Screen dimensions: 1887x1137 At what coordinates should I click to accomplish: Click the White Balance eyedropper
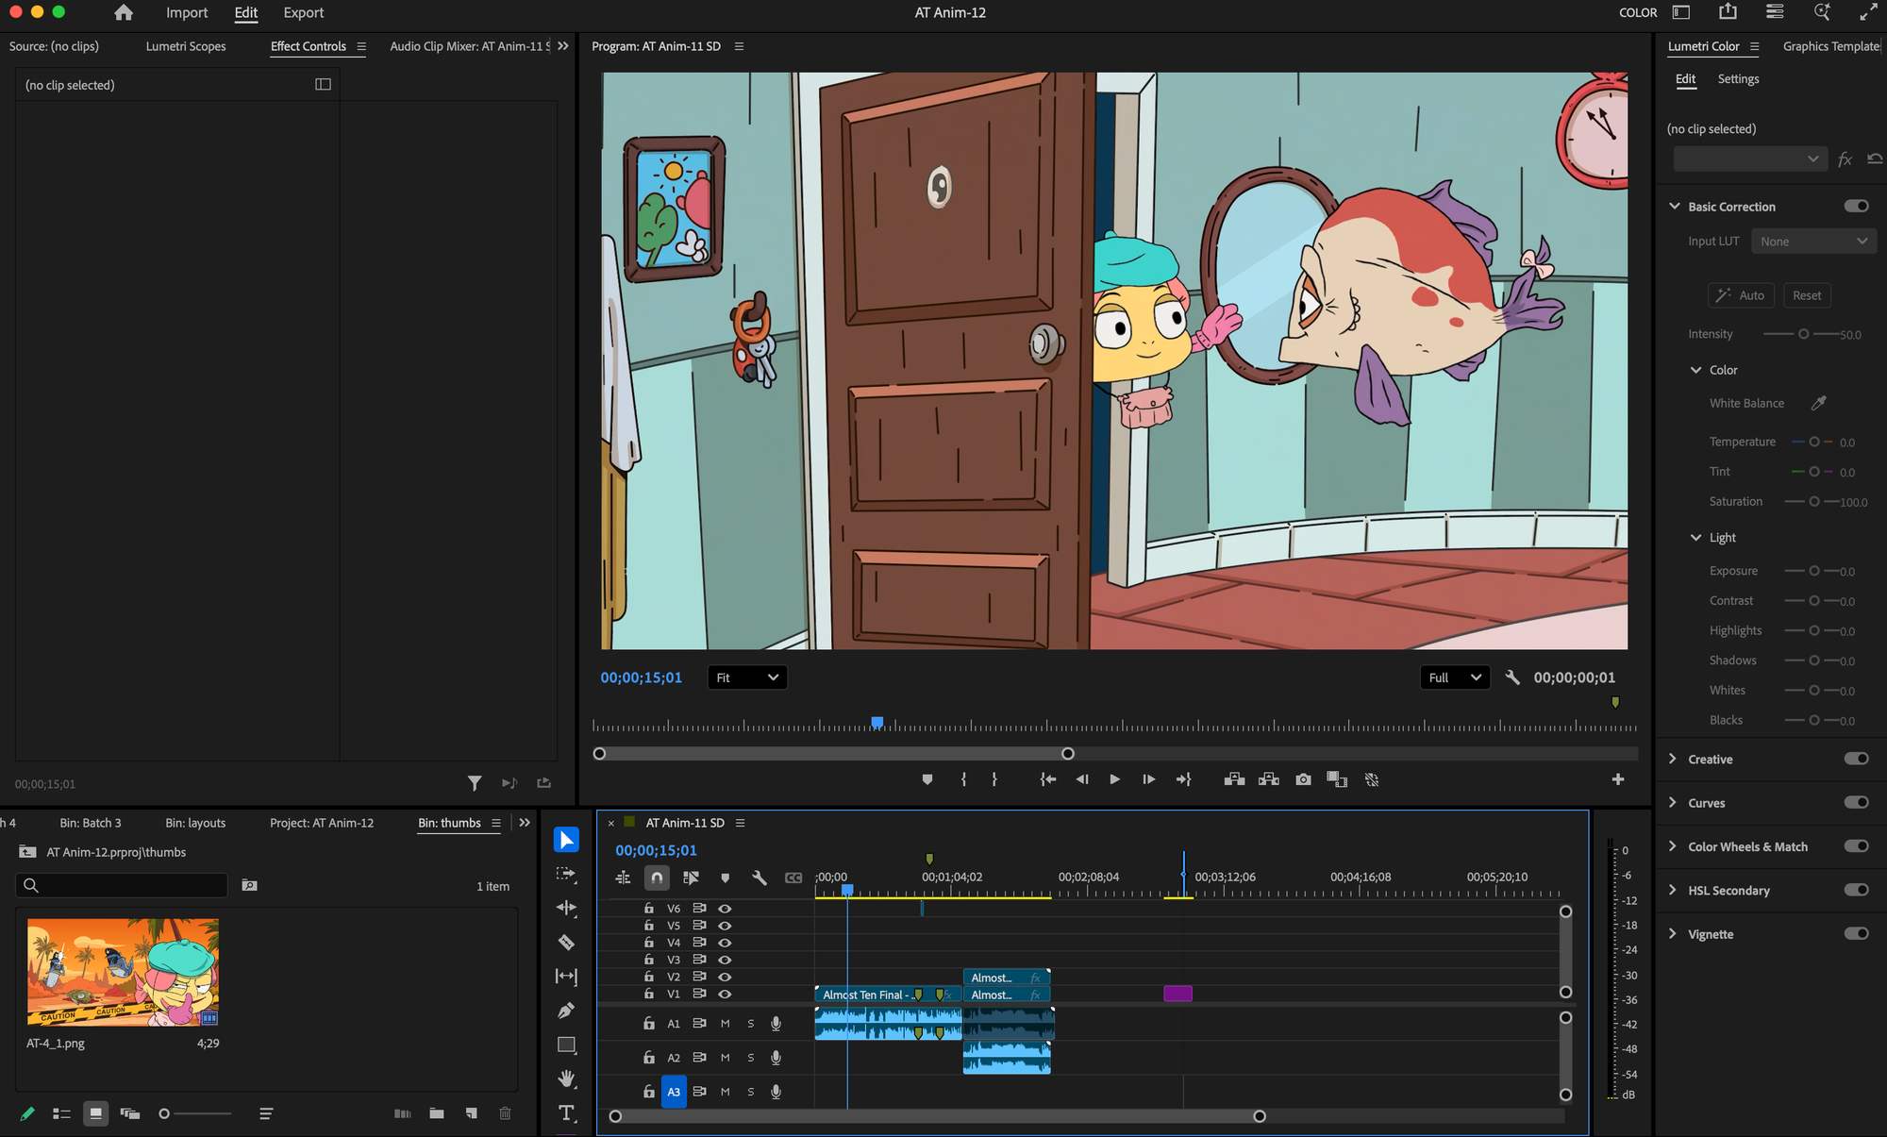pos(1818,403)
